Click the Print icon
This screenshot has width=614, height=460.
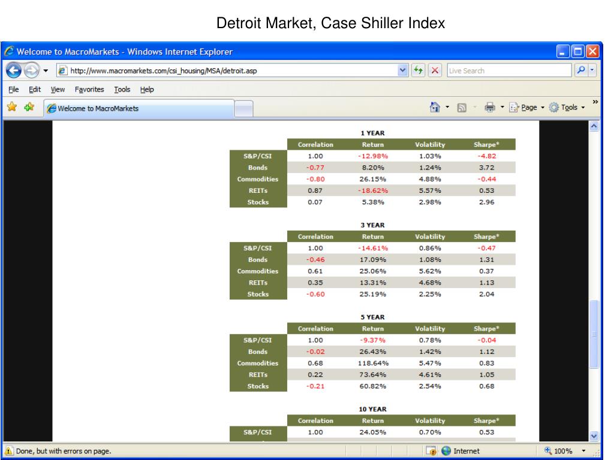tap(490, 107)
